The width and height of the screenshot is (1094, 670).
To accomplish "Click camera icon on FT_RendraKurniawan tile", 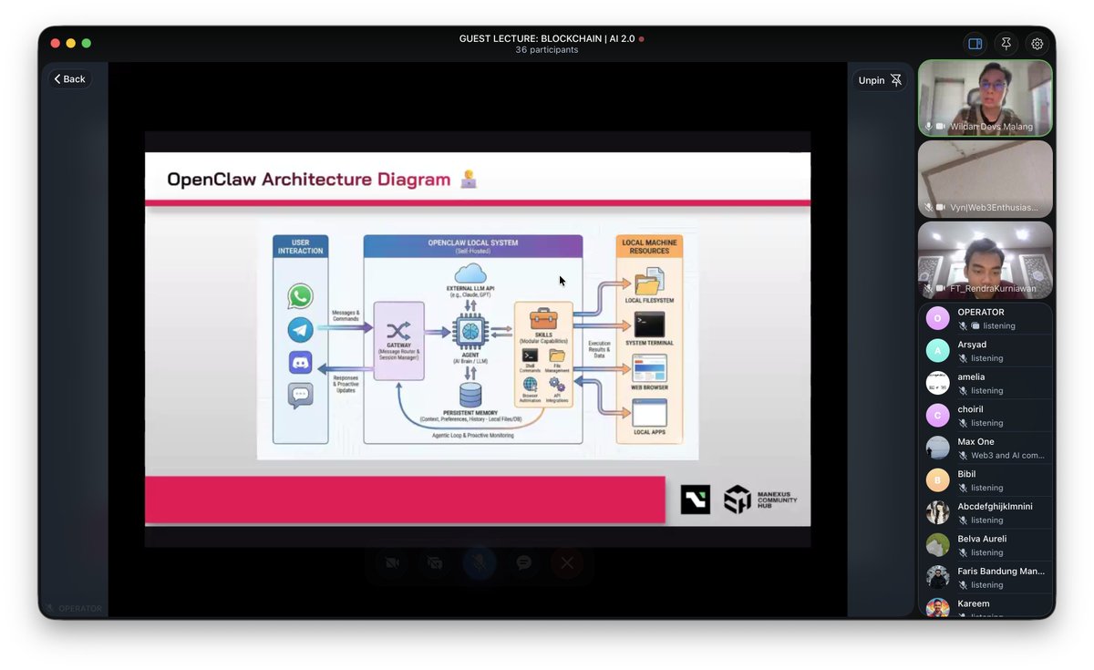I will pos(940,289).
